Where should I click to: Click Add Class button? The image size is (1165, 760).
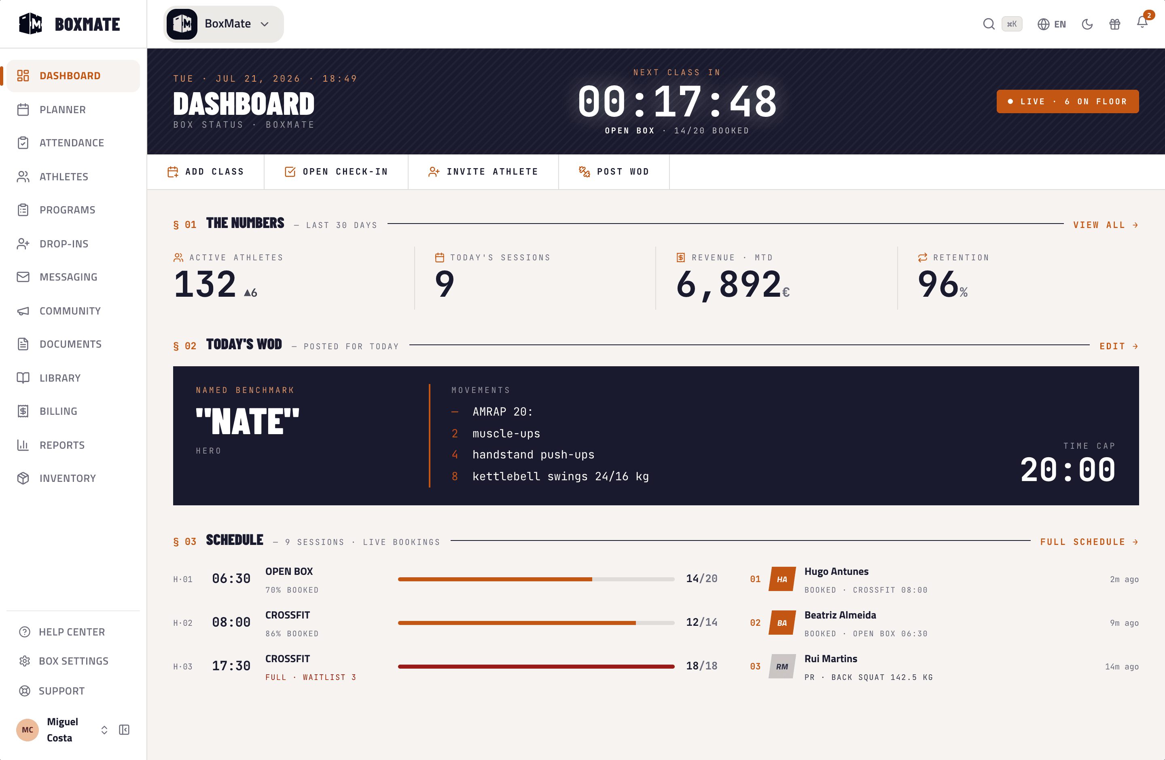[205, 172]
